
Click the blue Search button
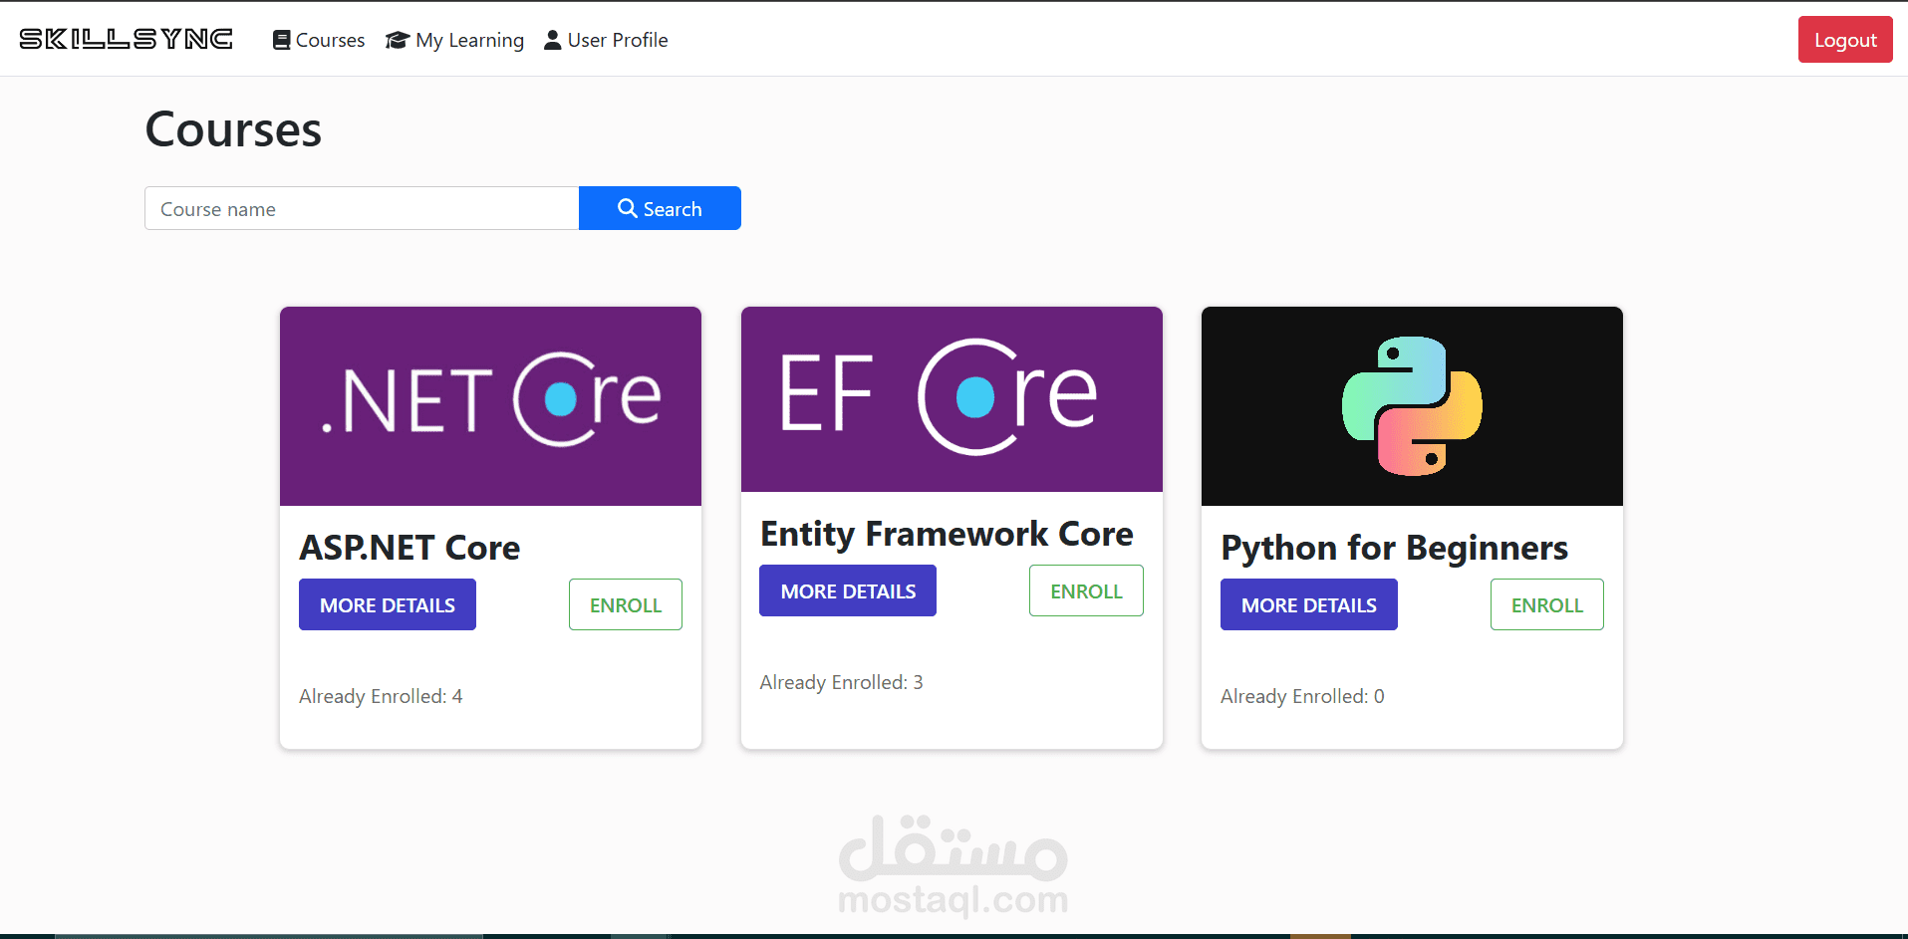coord(660,208)
